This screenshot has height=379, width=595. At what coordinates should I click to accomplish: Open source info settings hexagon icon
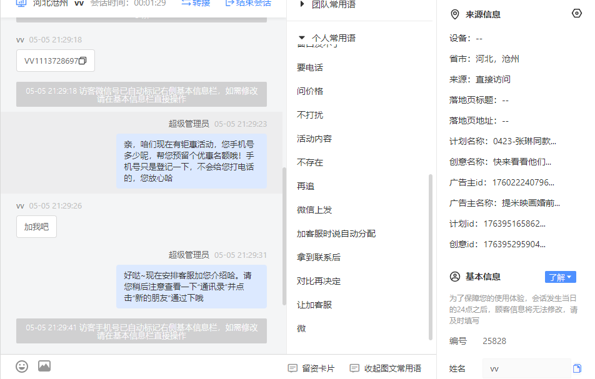[x=576, y=13]
